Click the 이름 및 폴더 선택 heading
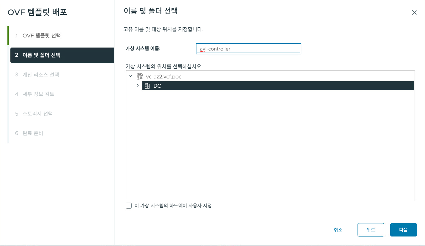Image resolution: width=425 pixels, height=246 pixels. click(x=150, y=12)
